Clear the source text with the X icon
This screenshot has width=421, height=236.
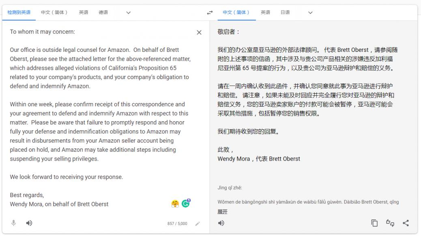pos(199,32)
